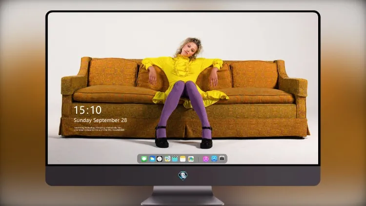Open the photo gallery app icon

point(191,159)
